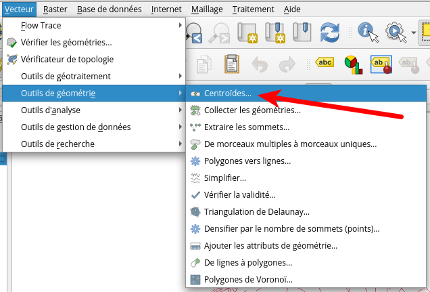The width and height of the screenshot is (430, 292).
Task: Open the dropdown arrow beside Run Action
Action: [x=413, y=32]
